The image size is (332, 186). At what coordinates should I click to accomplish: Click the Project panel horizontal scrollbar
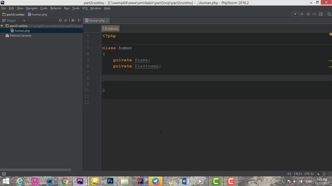(x=36, y=169)
